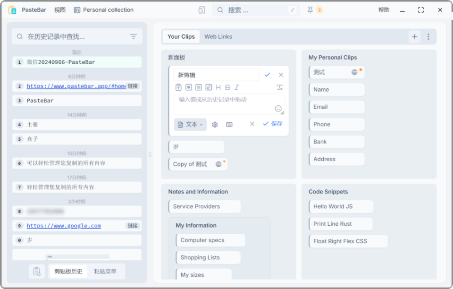453x289 pixels.
Task: Focus the history search field
Action: [x=77, y=36]
